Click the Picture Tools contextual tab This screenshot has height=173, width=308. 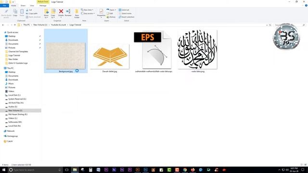pos(43,2)
